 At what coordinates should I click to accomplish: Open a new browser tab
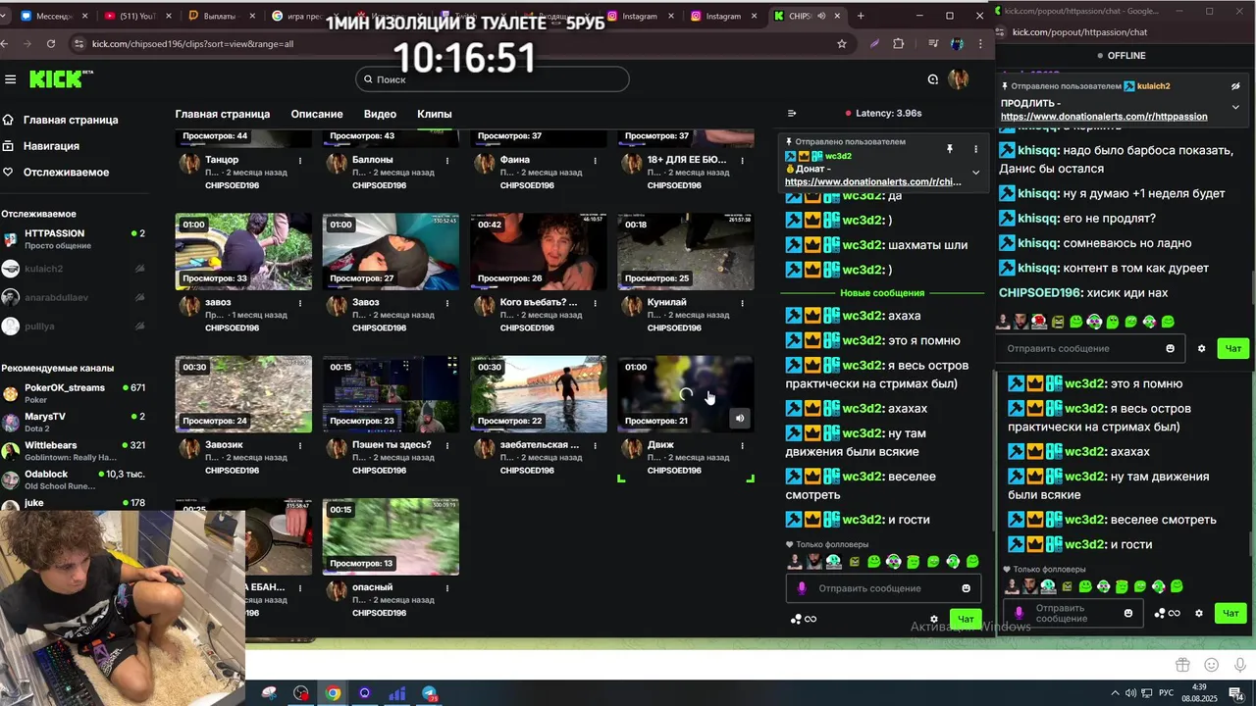pyautogui.click(x=861, y=16)
